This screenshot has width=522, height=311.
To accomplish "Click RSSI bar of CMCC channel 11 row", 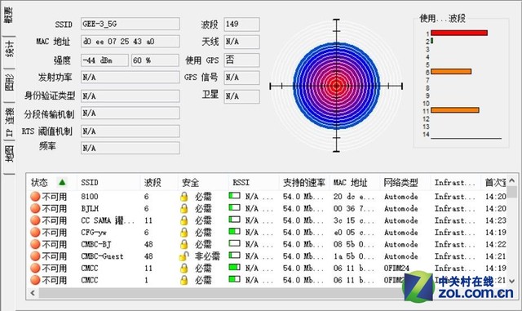I will [234, 267].
